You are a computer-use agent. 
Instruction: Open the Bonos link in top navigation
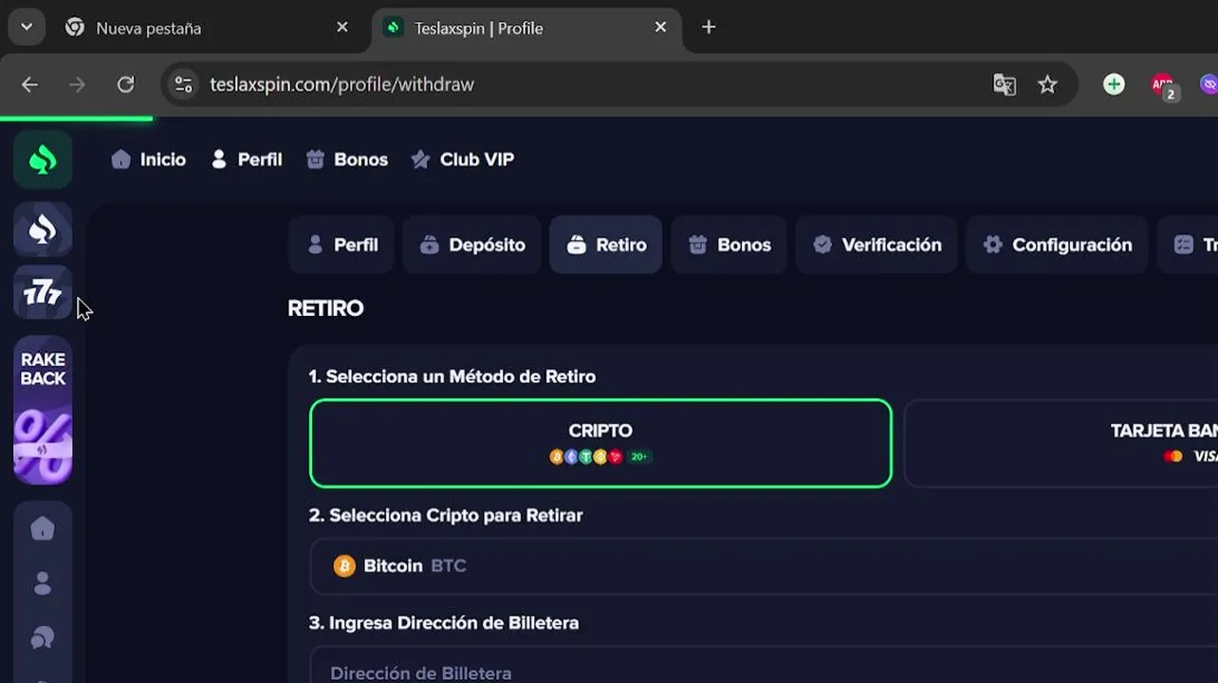click(x=347, y=159)
